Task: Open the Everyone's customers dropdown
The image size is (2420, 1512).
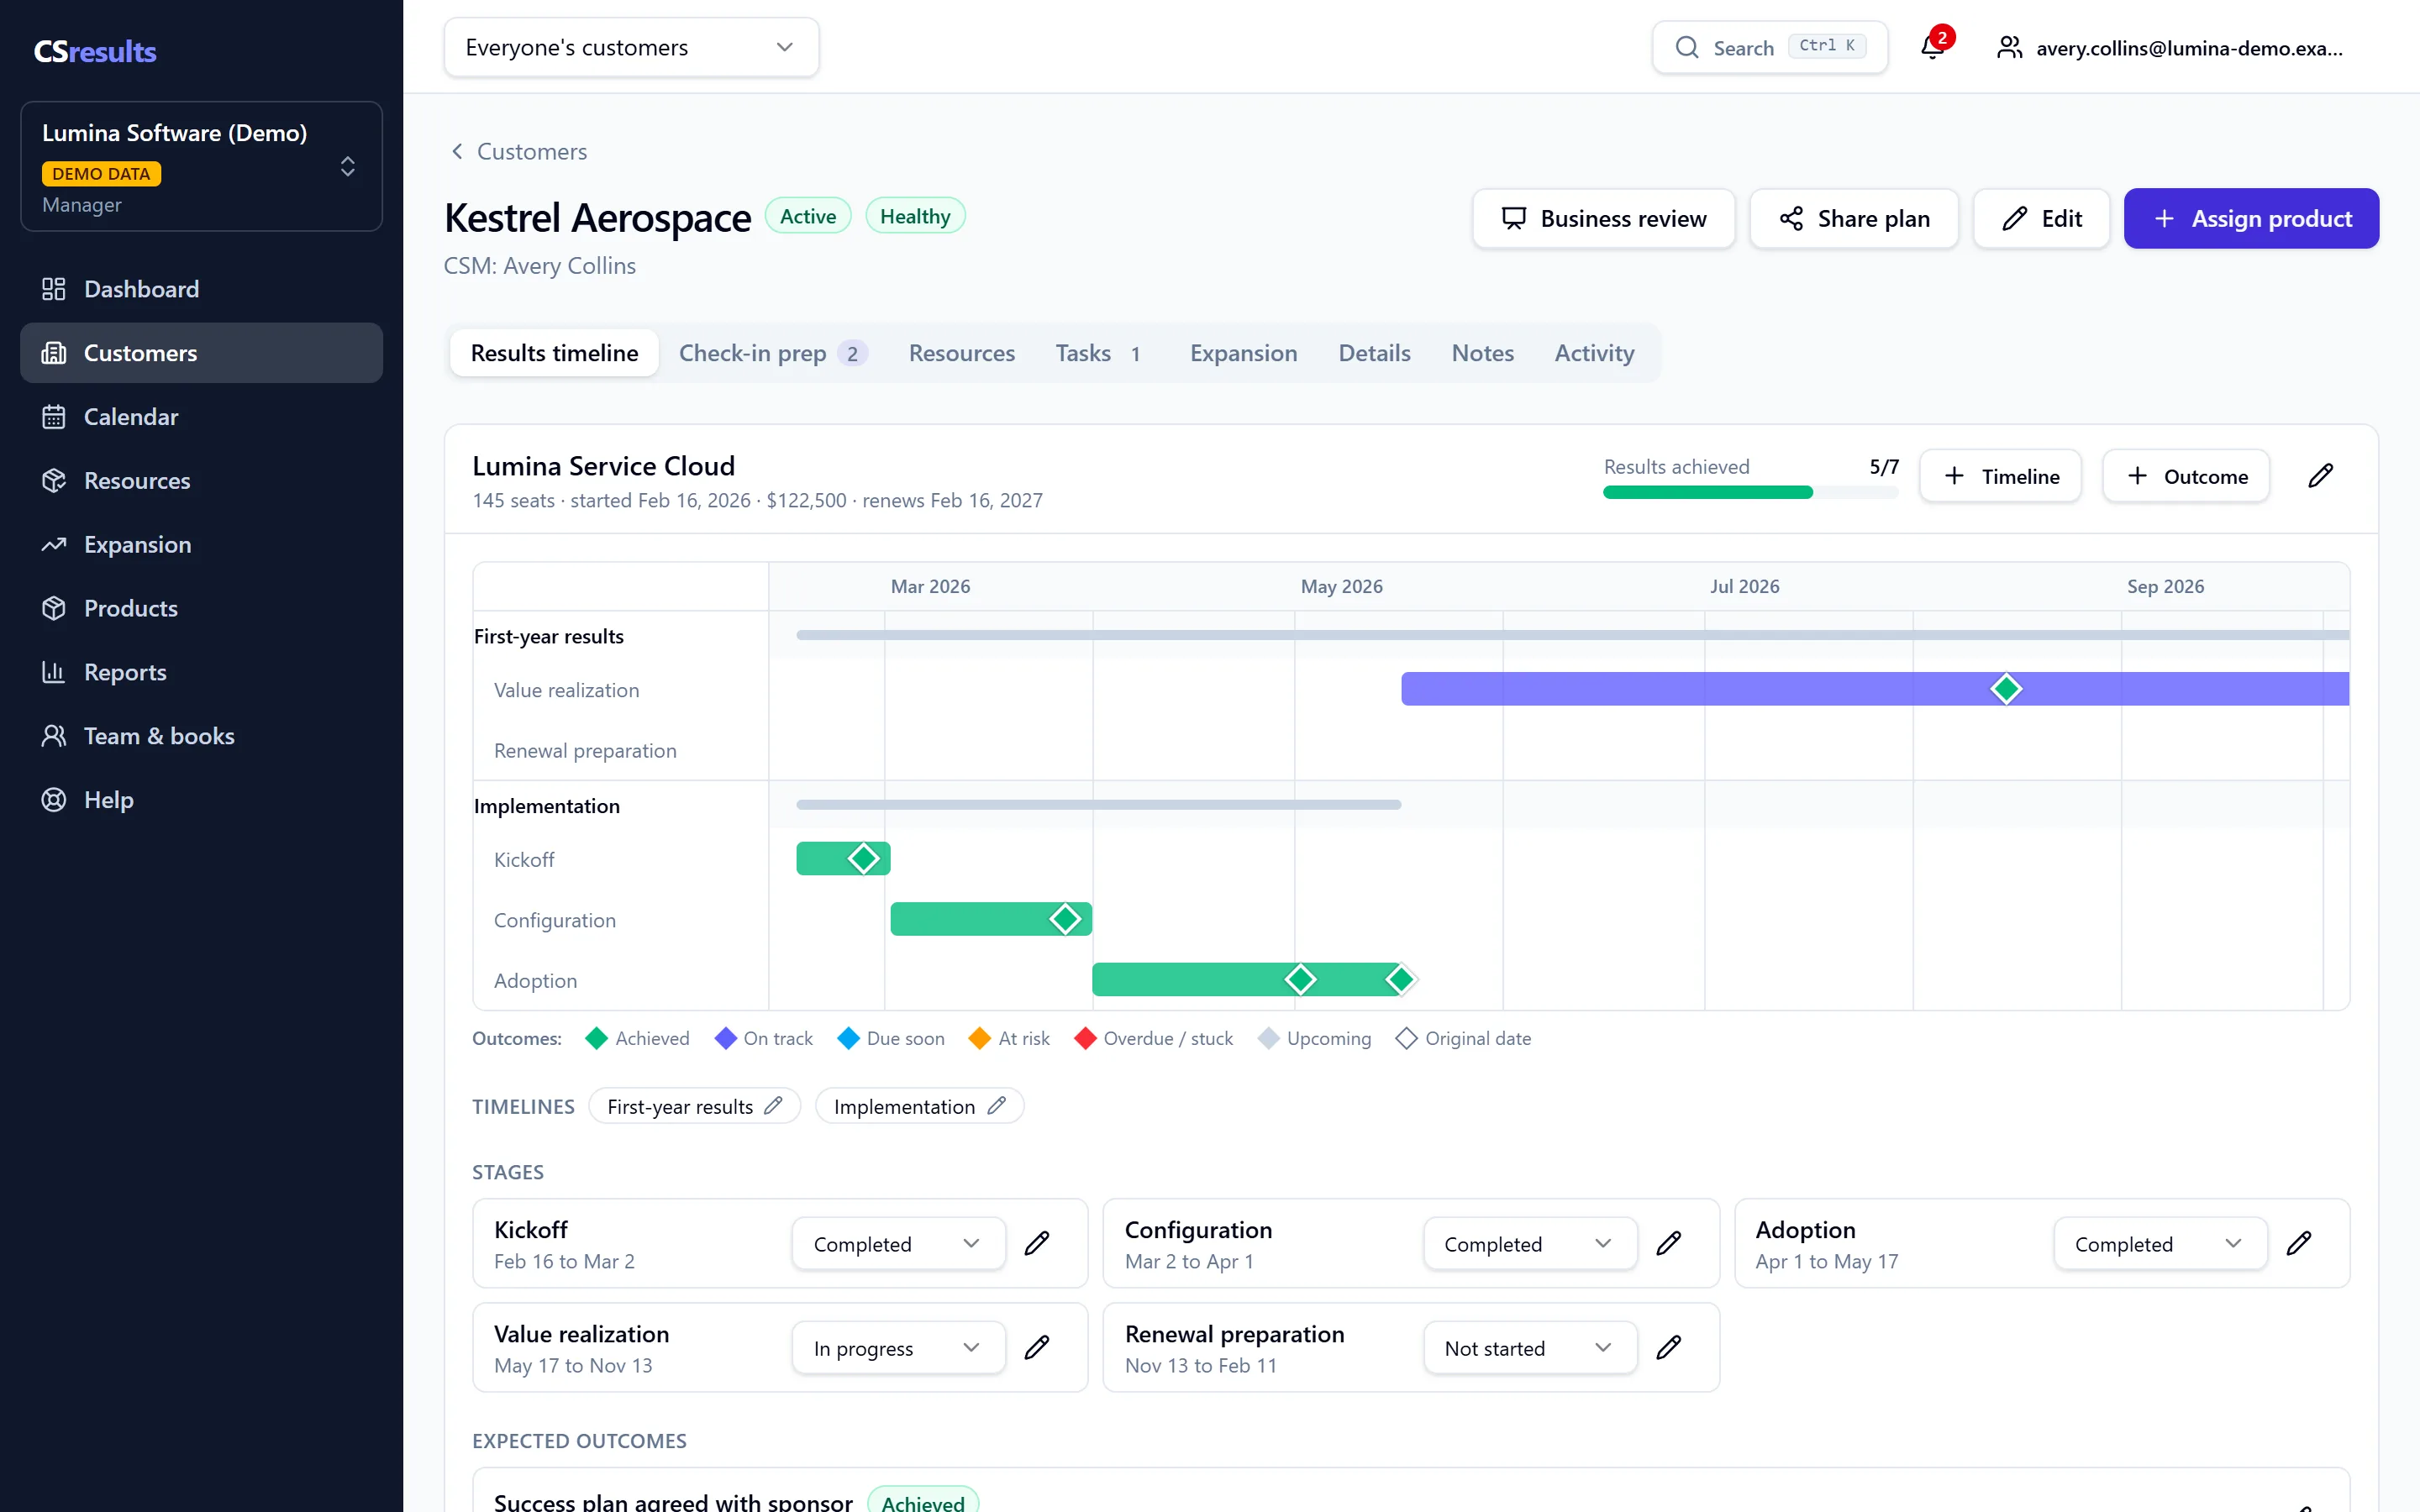Action: [631, 47]
